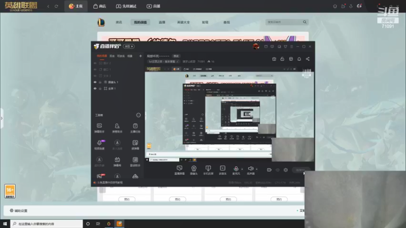406x228 pixels.
Task: Expand the collapsed panel on the far left edge
Action: [x=2, y=119]
